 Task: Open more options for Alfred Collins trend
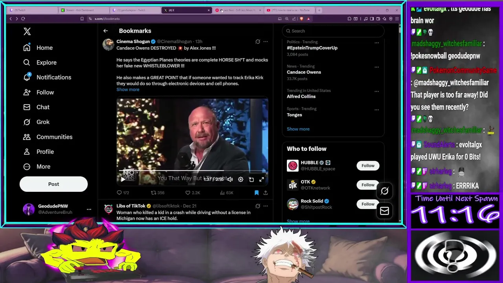point(376,92)
